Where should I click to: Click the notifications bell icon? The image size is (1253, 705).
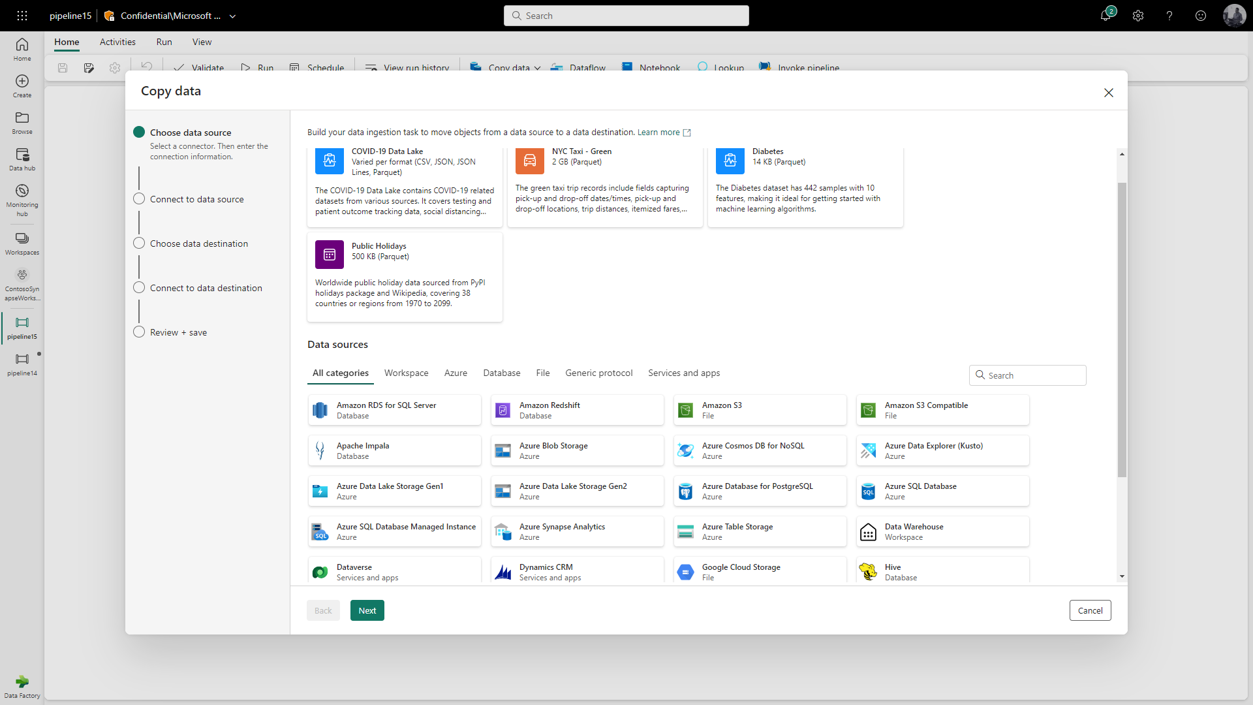1106,16
